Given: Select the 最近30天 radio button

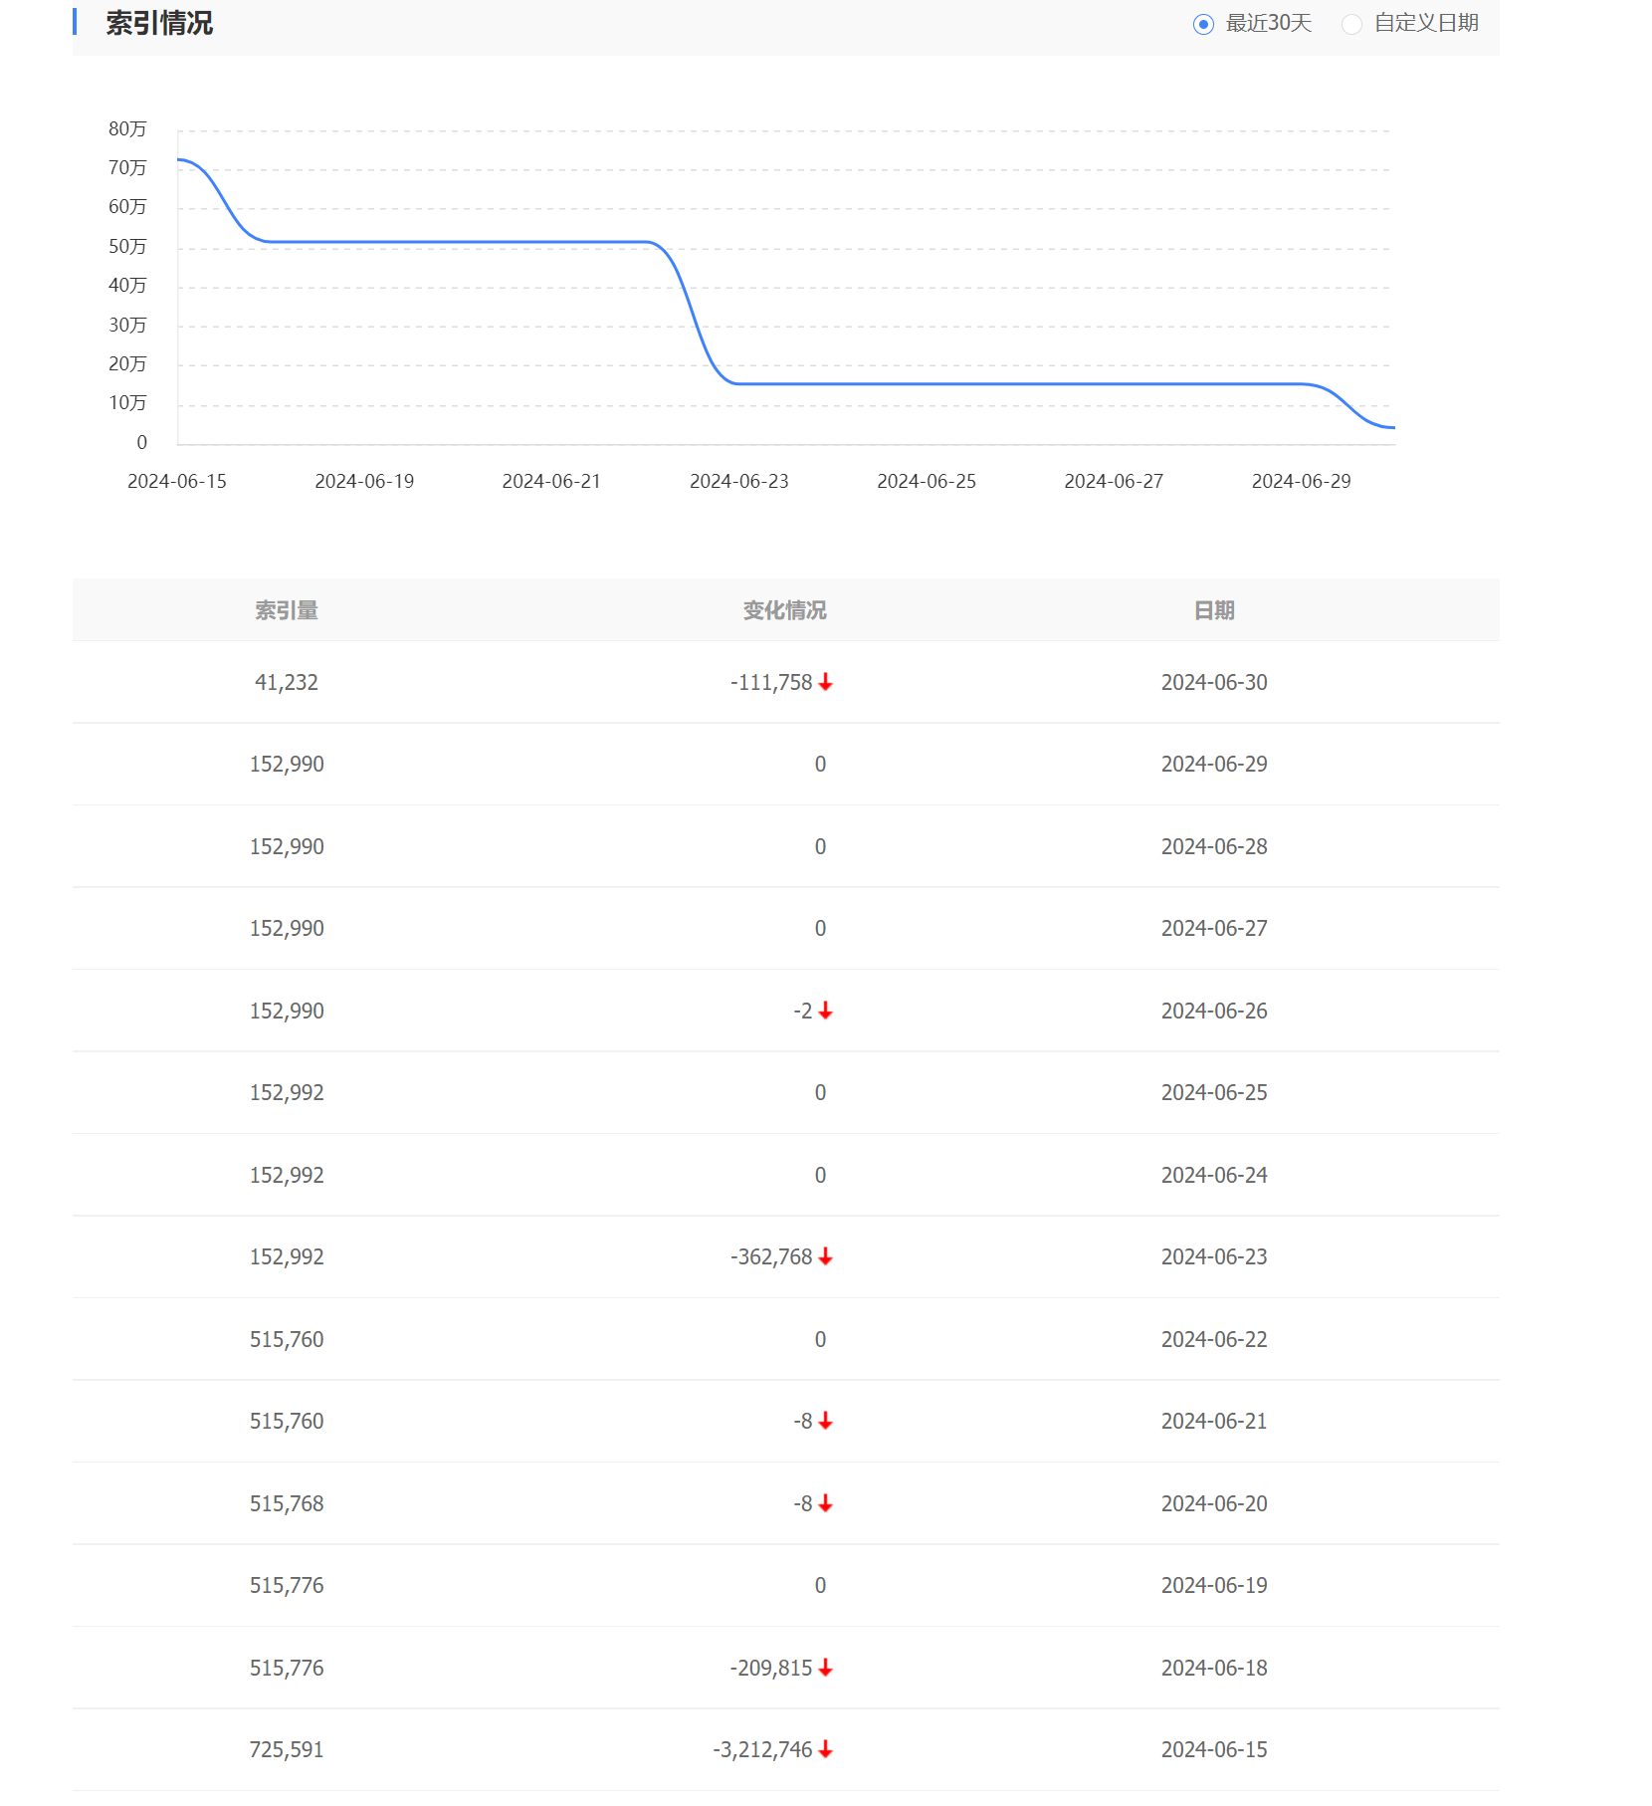Looking at the screenshot, I should tap(1203, 24).
